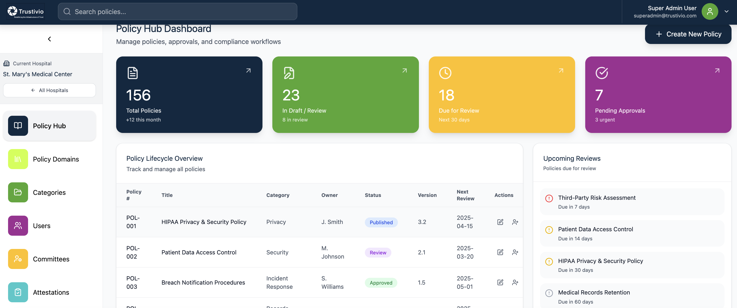The width and height of the screenshot is (737, 308).
Task: Open Total Policies card arrow icon
Action: pyautogui.click(x=248, y=70)
